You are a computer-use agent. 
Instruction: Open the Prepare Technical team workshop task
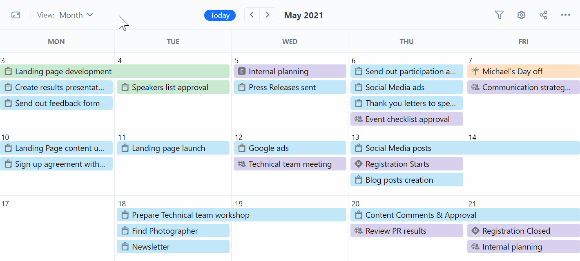click(232, 215)
